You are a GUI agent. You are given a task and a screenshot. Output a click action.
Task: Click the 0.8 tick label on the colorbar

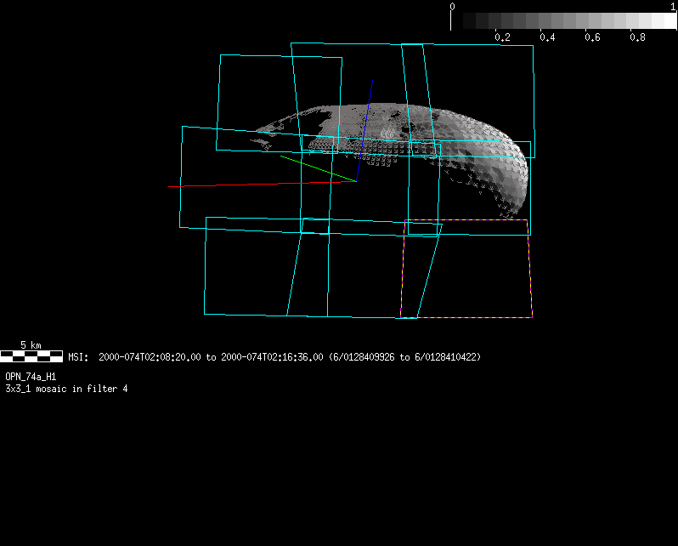click(637, 38)
